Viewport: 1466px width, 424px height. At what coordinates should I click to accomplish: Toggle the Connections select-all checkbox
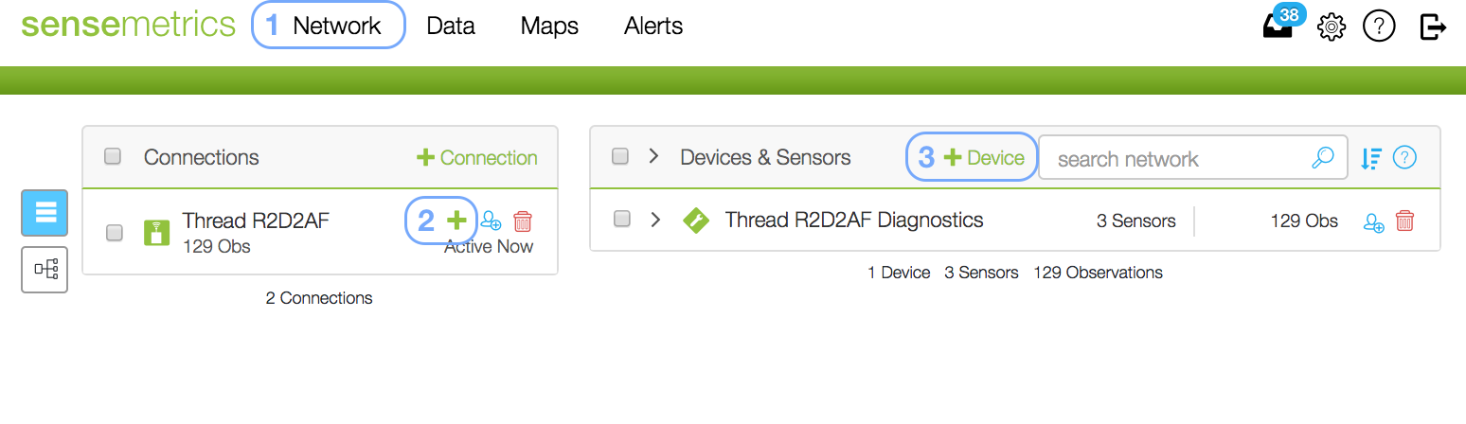112,156
